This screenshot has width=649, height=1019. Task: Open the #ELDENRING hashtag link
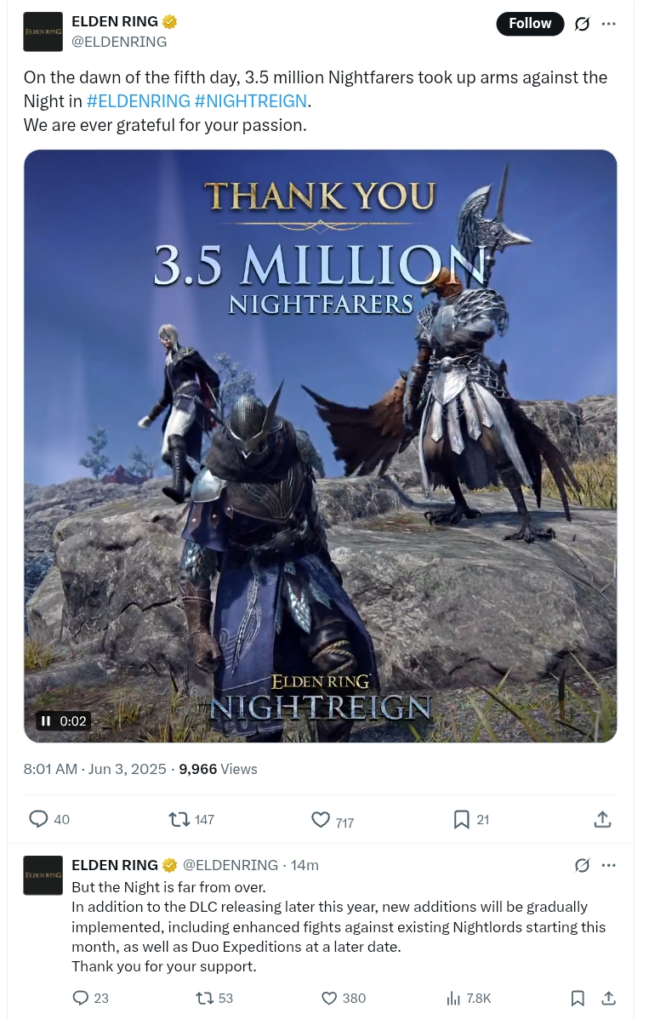click(x=138, y=101)
